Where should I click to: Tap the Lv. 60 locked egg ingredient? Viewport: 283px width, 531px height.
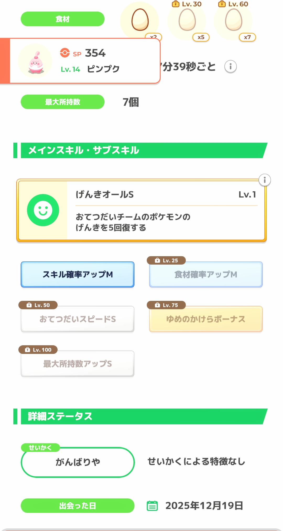point(233,20)
